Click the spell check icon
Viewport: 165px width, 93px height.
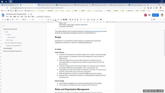point(10,20)
